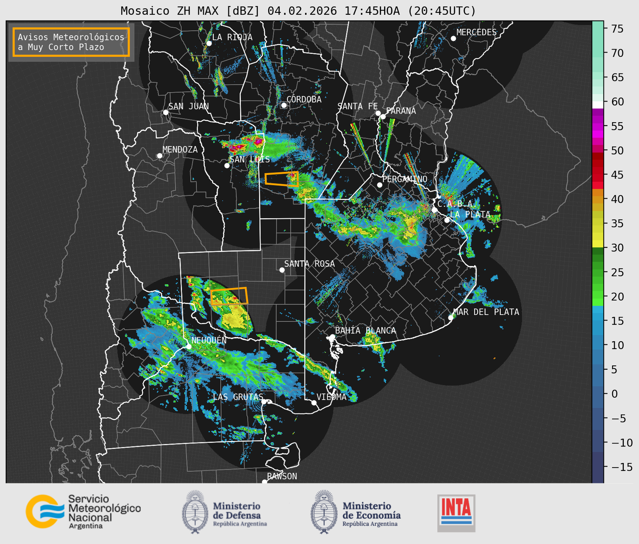Click the orange warning polygon east of San Luis
Image resolution: width=639 pixels, height=544 pixels.
point(281,179)
